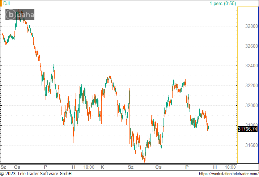This screenshot has width=259, height=177.
Task: Open the workstation.teletrader.com link
Action: click(x=228, y=174)
